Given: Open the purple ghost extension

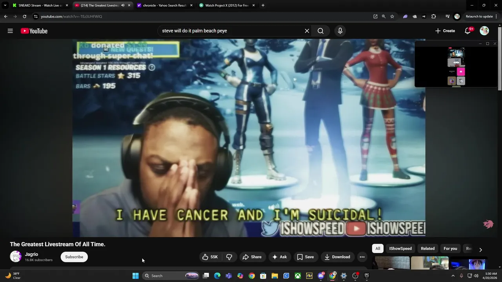Looking at the screenshot, I should 405,16.
